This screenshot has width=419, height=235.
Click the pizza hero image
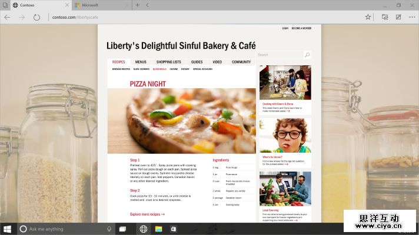pyautogui.click(x=182, y=121)
